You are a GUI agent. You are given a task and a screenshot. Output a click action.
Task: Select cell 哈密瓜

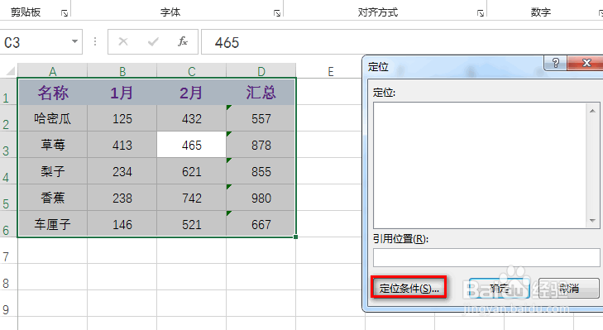pyautogui.click(x=53, y=118)
